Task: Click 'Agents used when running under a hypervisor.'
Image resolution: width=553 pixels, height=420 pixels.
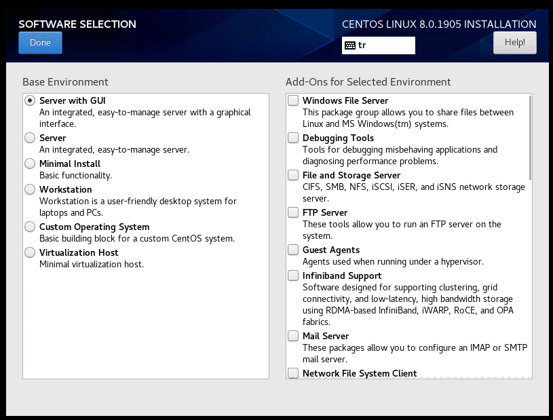Action: (x=394, y=262)
